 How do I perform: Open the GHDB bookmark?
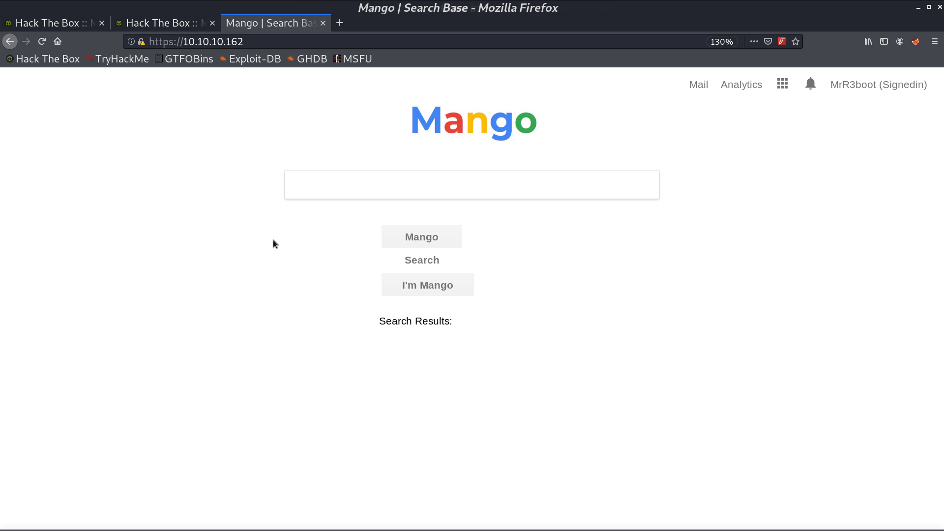tap(307, 59)
